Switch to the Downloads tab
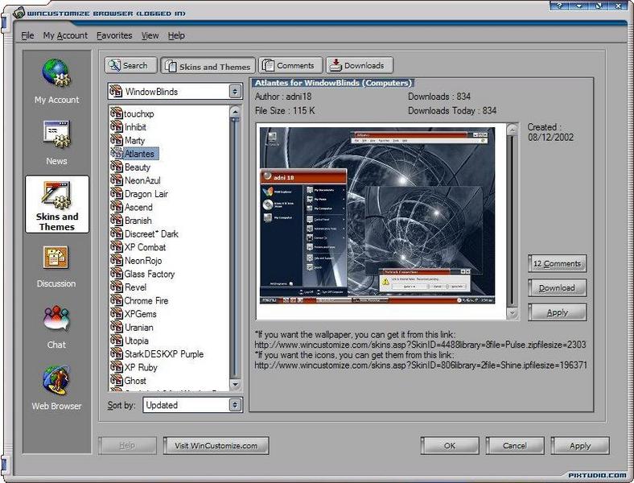Image resolution: width=634 pixels, height=483 pixels. point(360,65)
